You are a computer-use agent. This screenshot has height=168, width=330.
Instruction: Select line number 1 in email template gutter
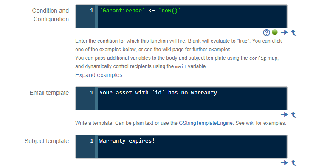(x=92, y=93)
